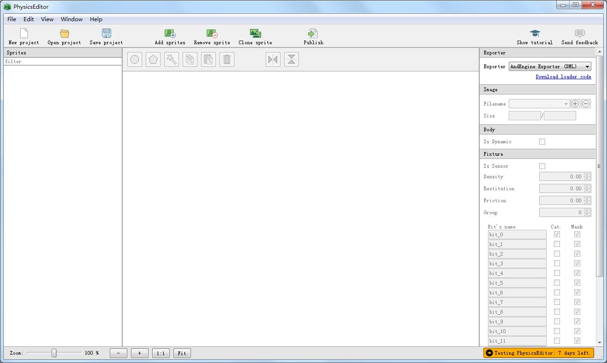Click Send feedback speech bubble icon

pos(580,33)
